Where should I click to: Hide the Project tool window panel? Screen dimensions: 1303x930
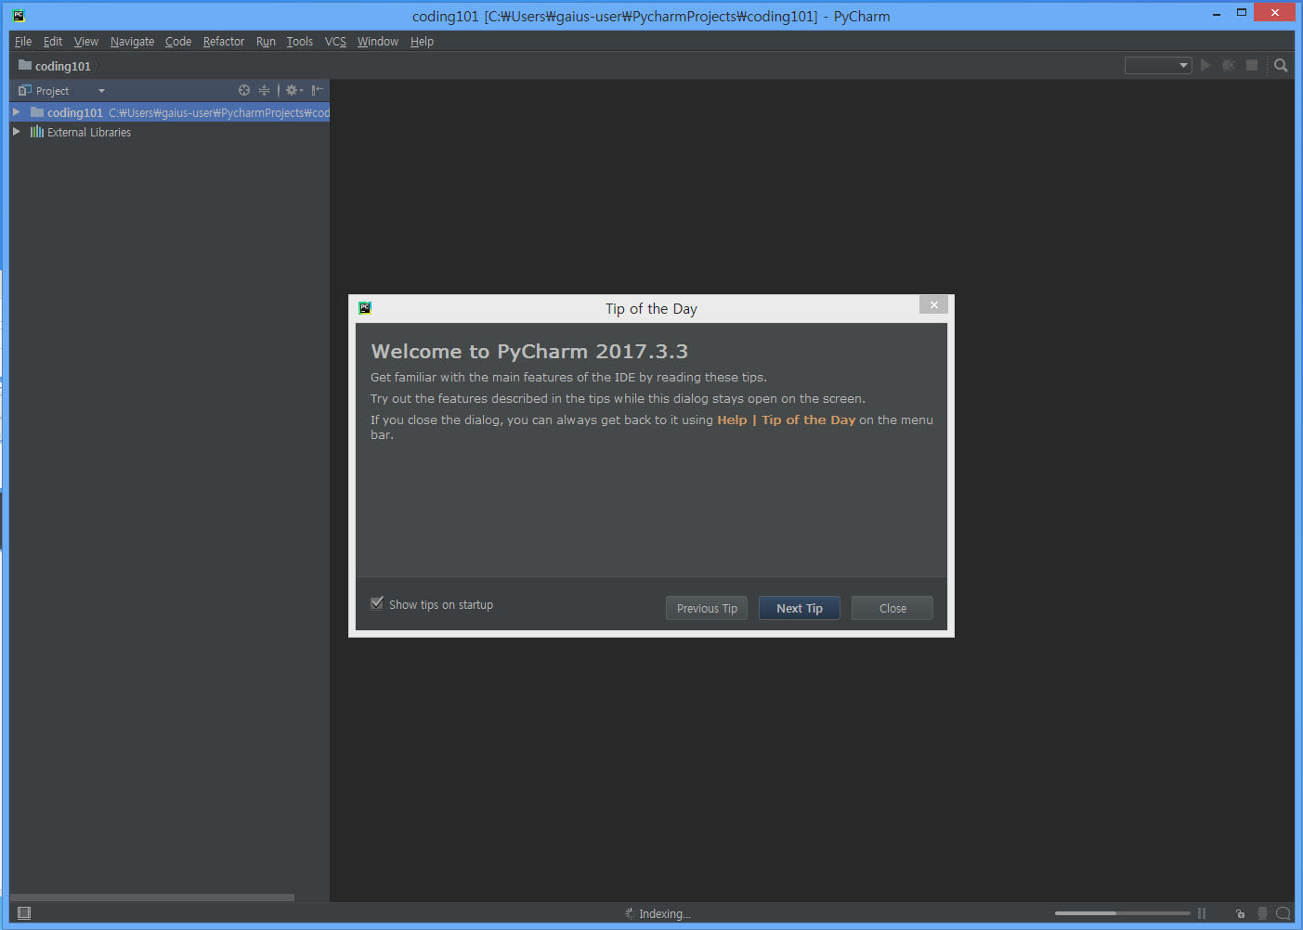[x=317, y=90]
